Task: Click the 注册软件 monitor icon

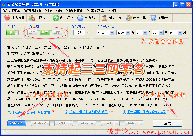Action: (x=153, y=18)
